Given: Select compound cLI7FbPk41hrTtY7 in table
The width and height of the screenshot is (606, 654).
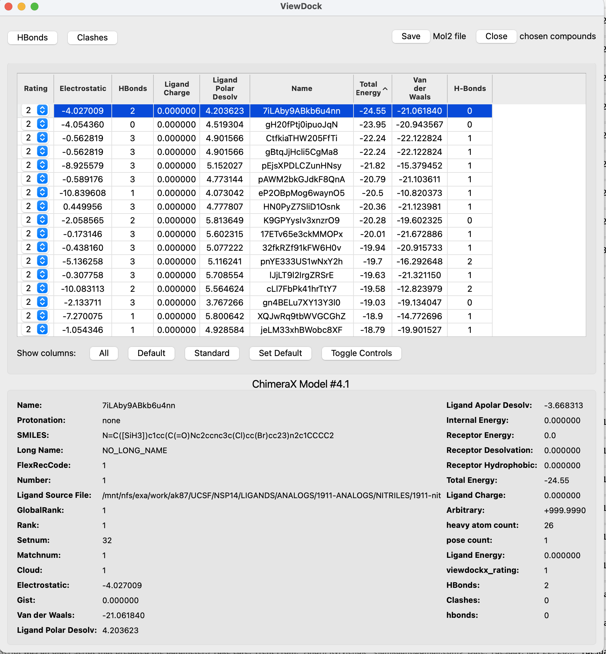Looking at the screenshot, I should pos(301,289).
